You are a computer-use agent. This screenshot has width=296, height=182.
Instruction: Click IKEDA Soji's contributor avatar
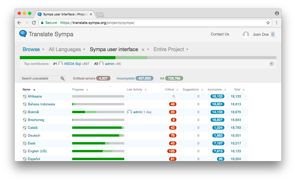[x=60, y=64]
